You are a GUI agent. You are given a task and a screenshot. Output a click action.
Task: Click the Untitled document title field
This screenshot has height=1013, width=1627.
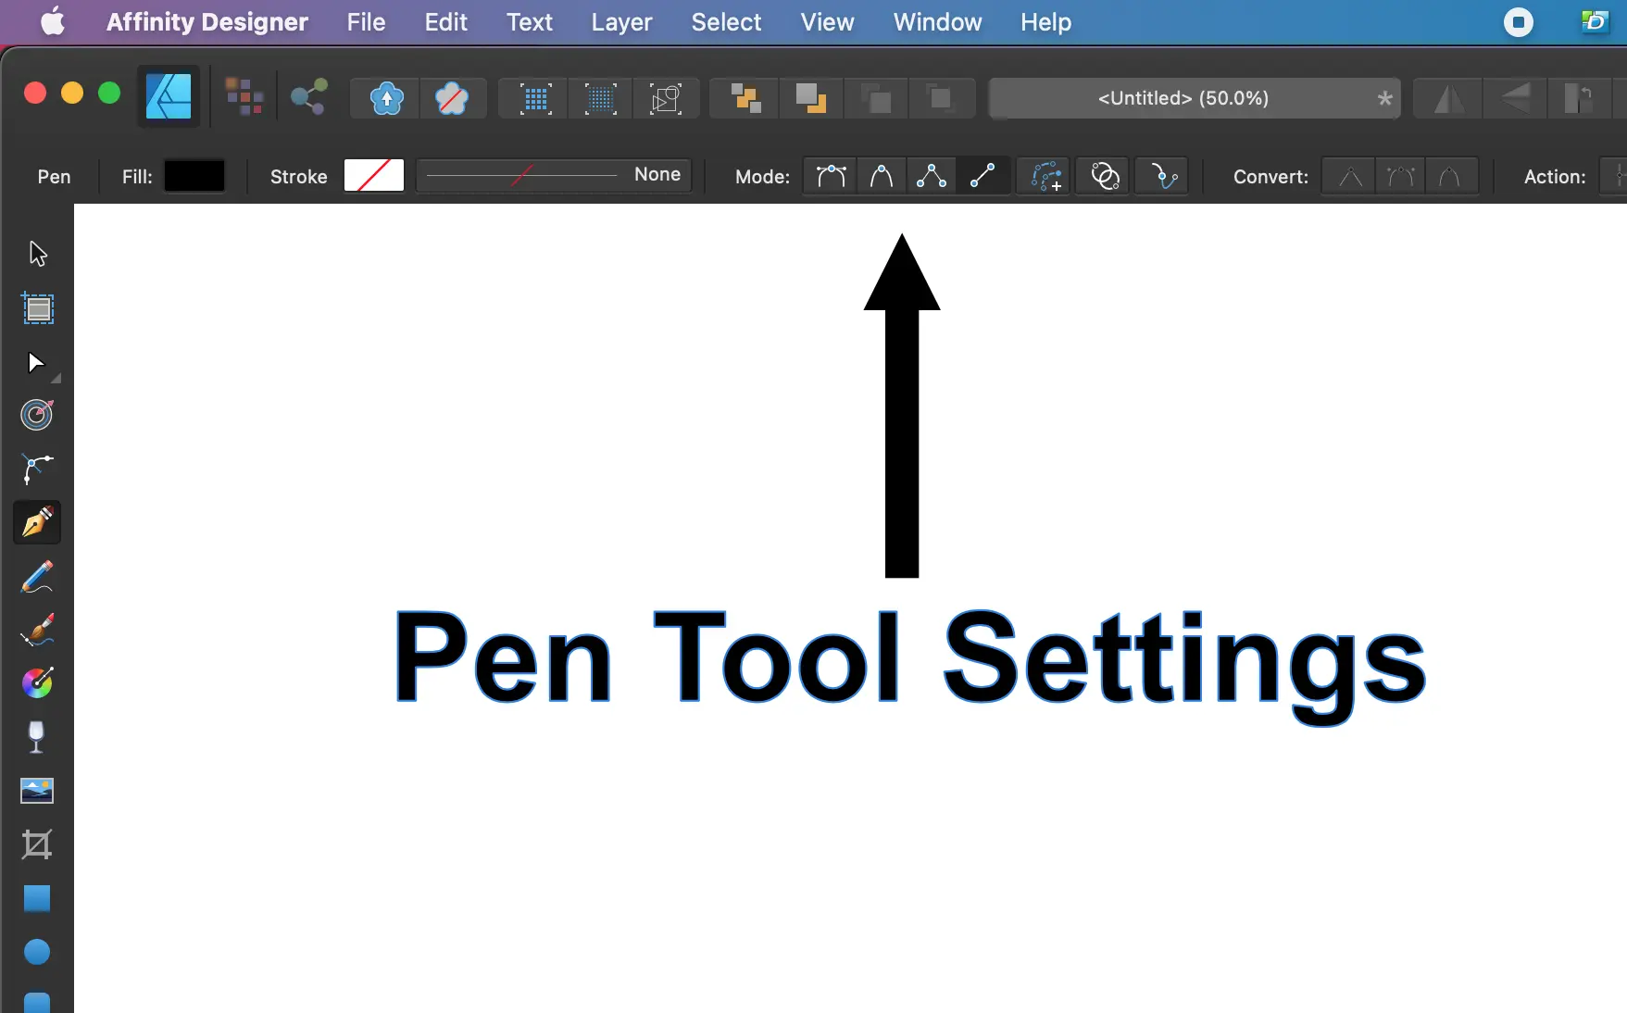point(1195,98)
